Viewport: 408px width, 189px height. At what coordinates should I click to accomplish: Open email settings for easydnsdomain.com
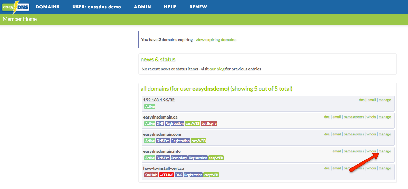click(x=337, y=134)
